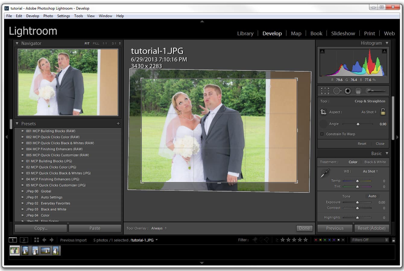This screenshot has height=271, width=404.
Task: Switch Treatment to Black & White
Action: (375, 162)
